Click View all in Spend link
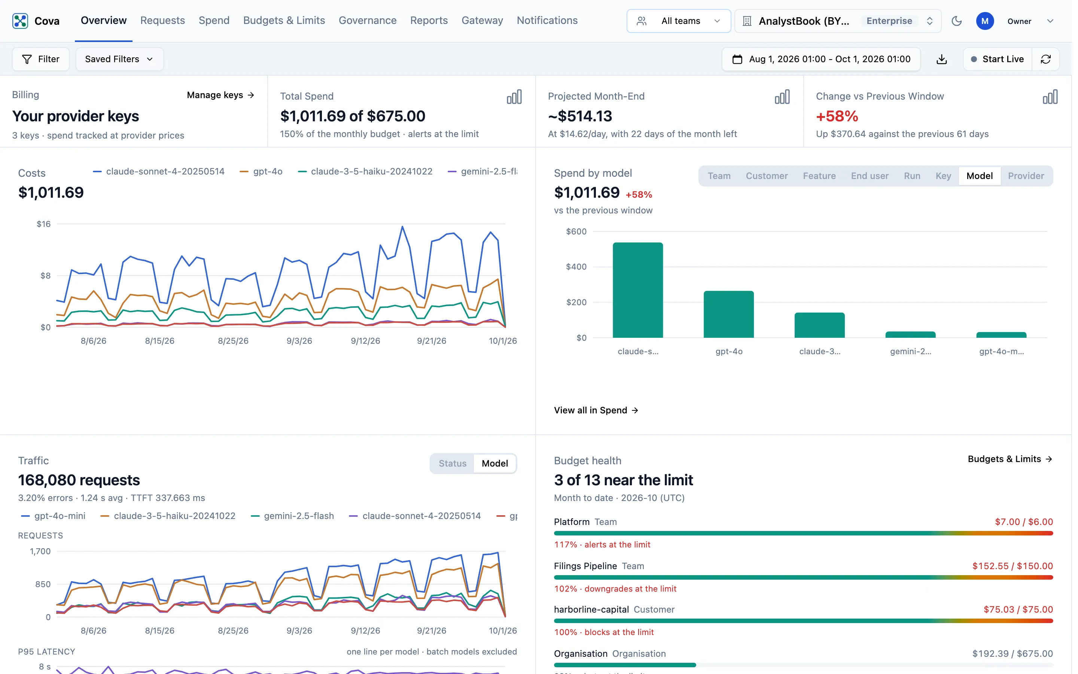1078x674 pixels. [596, 410]
